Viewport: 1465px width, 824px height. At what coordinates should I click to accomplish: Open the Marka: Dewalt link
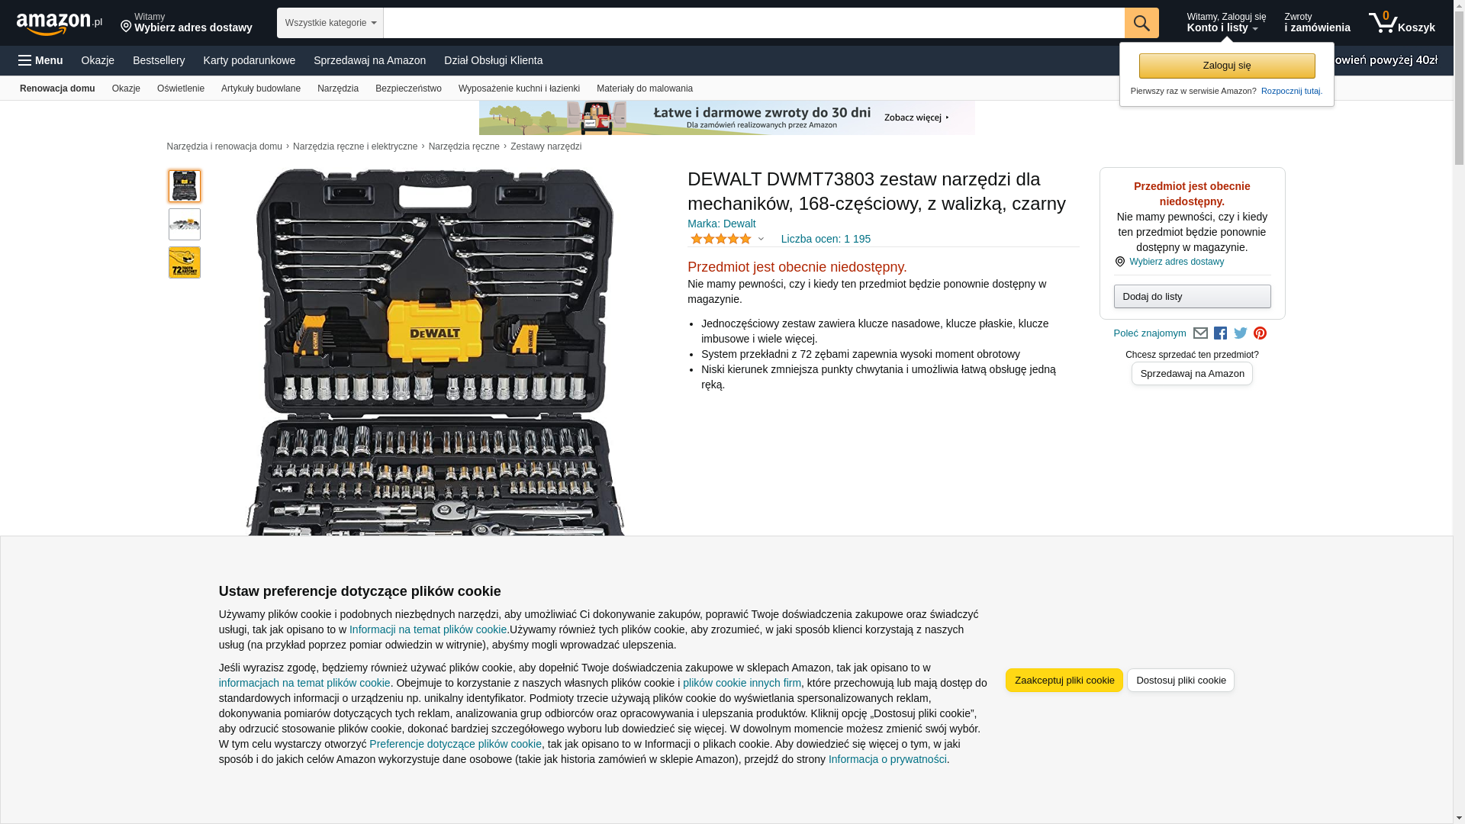tap(722, 224)
